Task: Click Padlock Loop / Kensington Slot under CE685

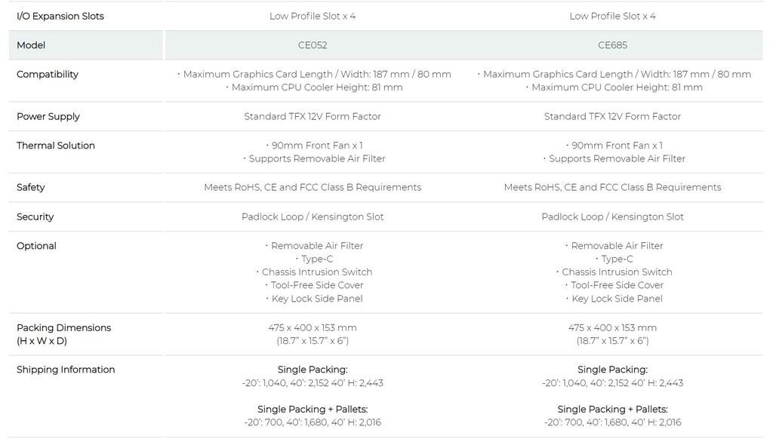Action: 612,217
